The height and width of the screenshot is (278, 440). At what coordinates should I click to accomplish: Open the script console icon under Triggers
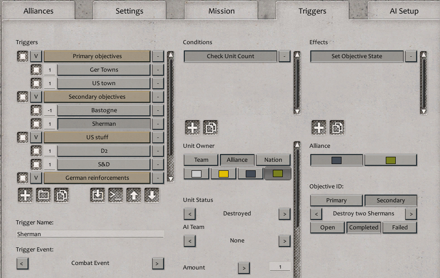[x=116, y=196]
